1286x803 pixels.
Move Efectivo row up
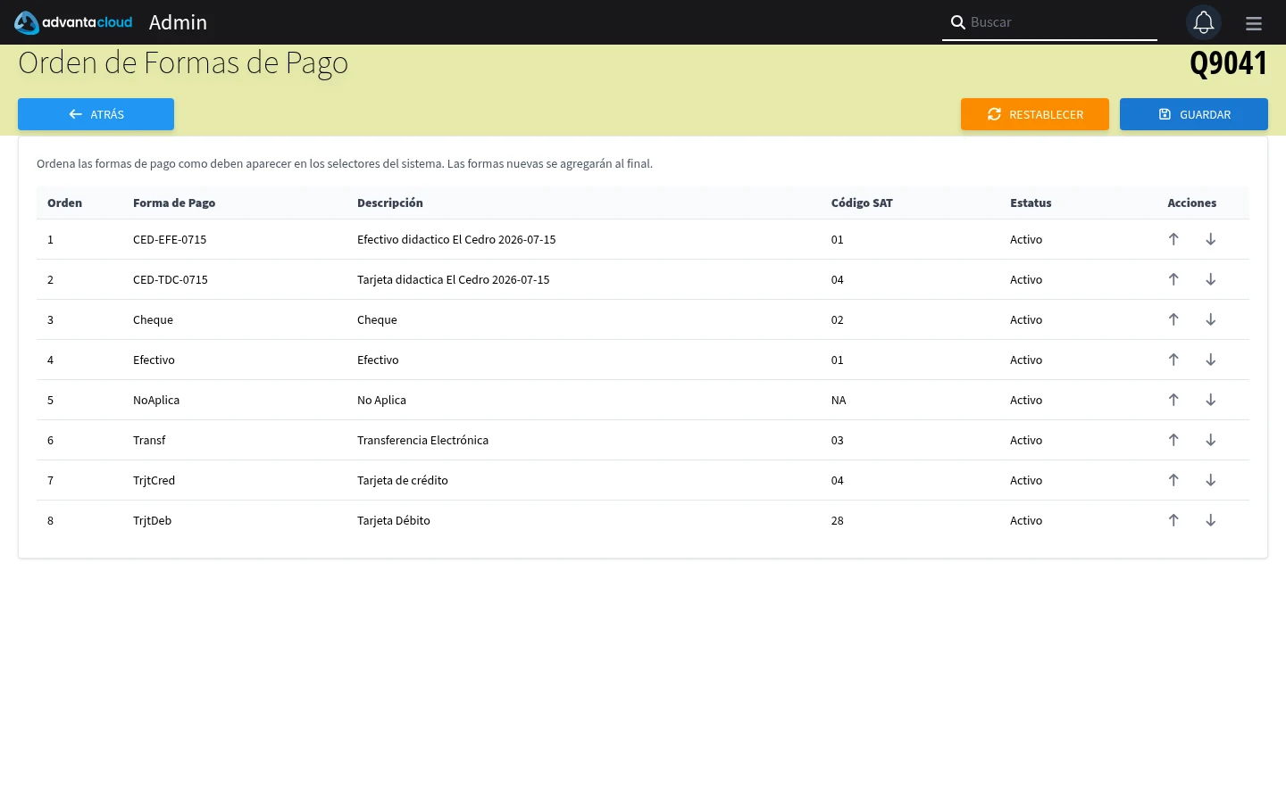click(x=1173, y=360)
